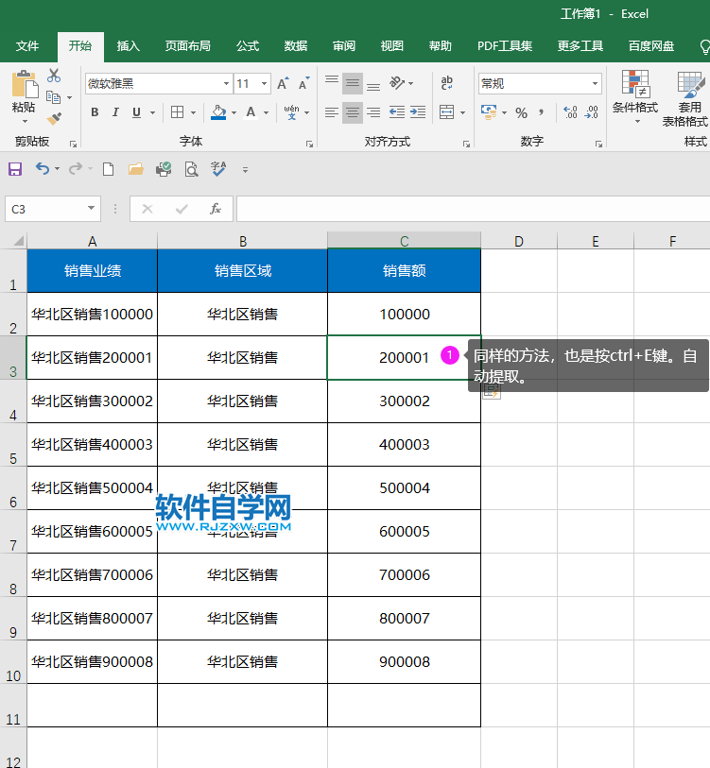710x768 pixels.
Task: Toggle Italic formatting
Action: point(115,112)
